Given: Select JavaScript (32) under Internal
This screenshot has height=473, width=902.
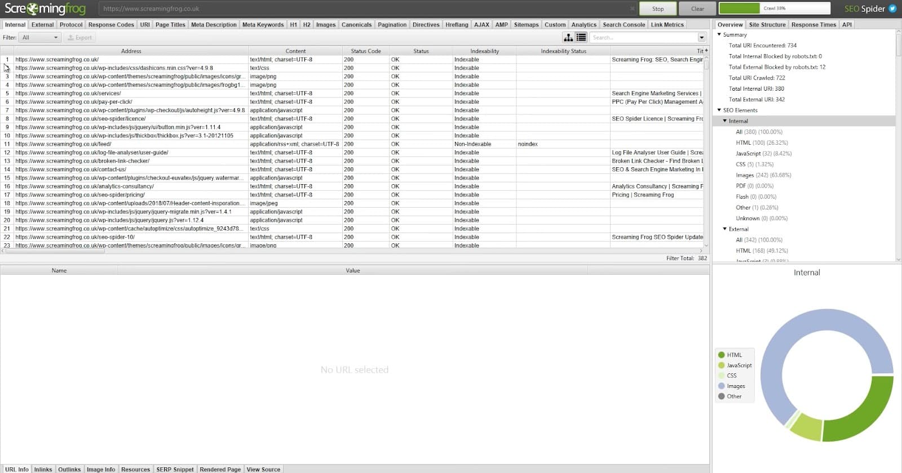Looking at the screenshot, I should [x=763, y=153].
